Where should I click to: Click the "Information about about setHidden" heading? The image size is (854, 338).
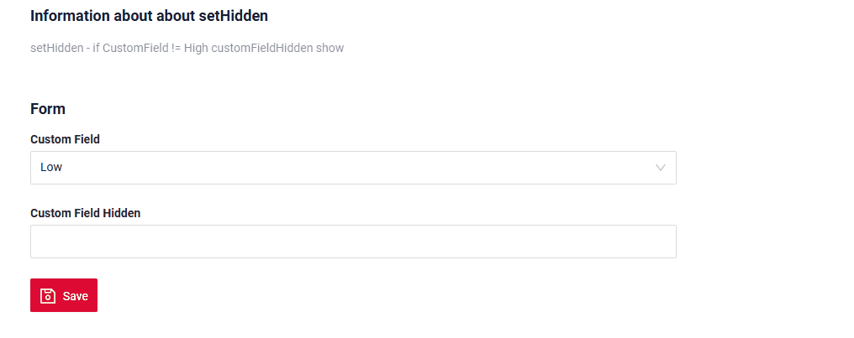coord(150,16)
